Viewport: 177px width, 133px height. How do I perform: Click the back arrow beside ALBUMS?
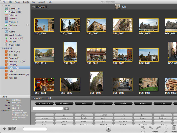pyautogui.click(x=34, y=7)
